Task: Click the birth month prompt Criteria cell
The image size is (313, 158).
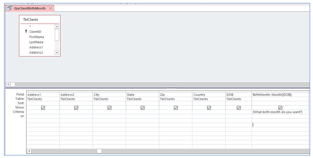Action: [280, 112]
